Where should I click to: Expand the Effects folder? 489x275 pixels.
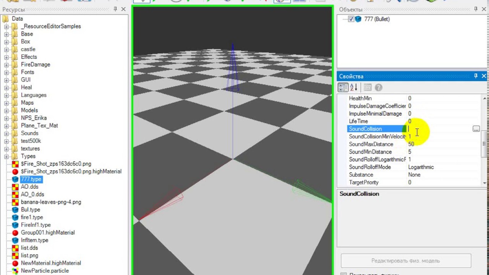pos(6,57)
